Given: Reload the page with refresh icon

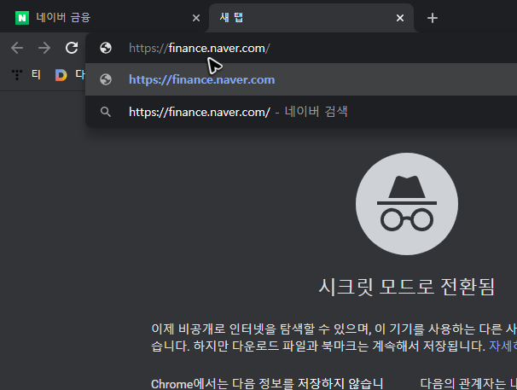Looking at the screenshot, I should point(72,48).
